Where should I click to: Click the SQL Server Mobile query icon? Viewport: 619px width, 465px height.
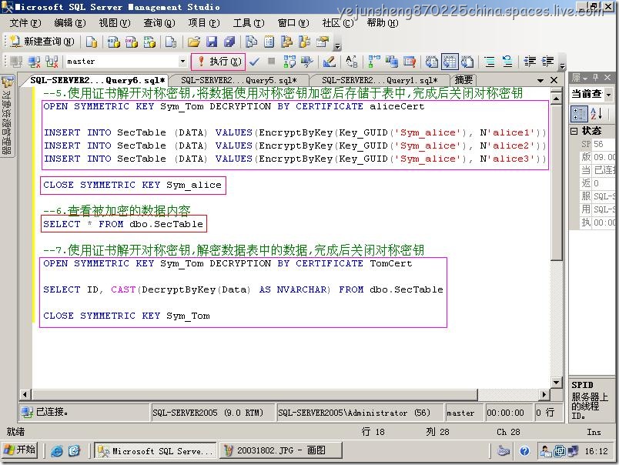[x=171, y=42]
